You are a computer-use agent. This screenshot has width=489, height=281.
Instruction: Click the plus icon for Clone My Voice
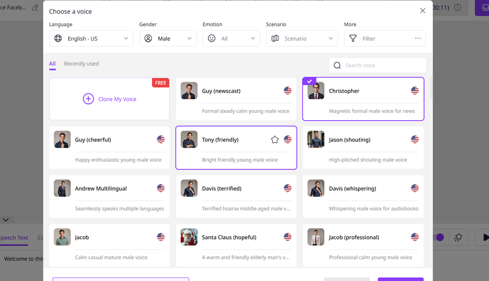tap(88, 99)
